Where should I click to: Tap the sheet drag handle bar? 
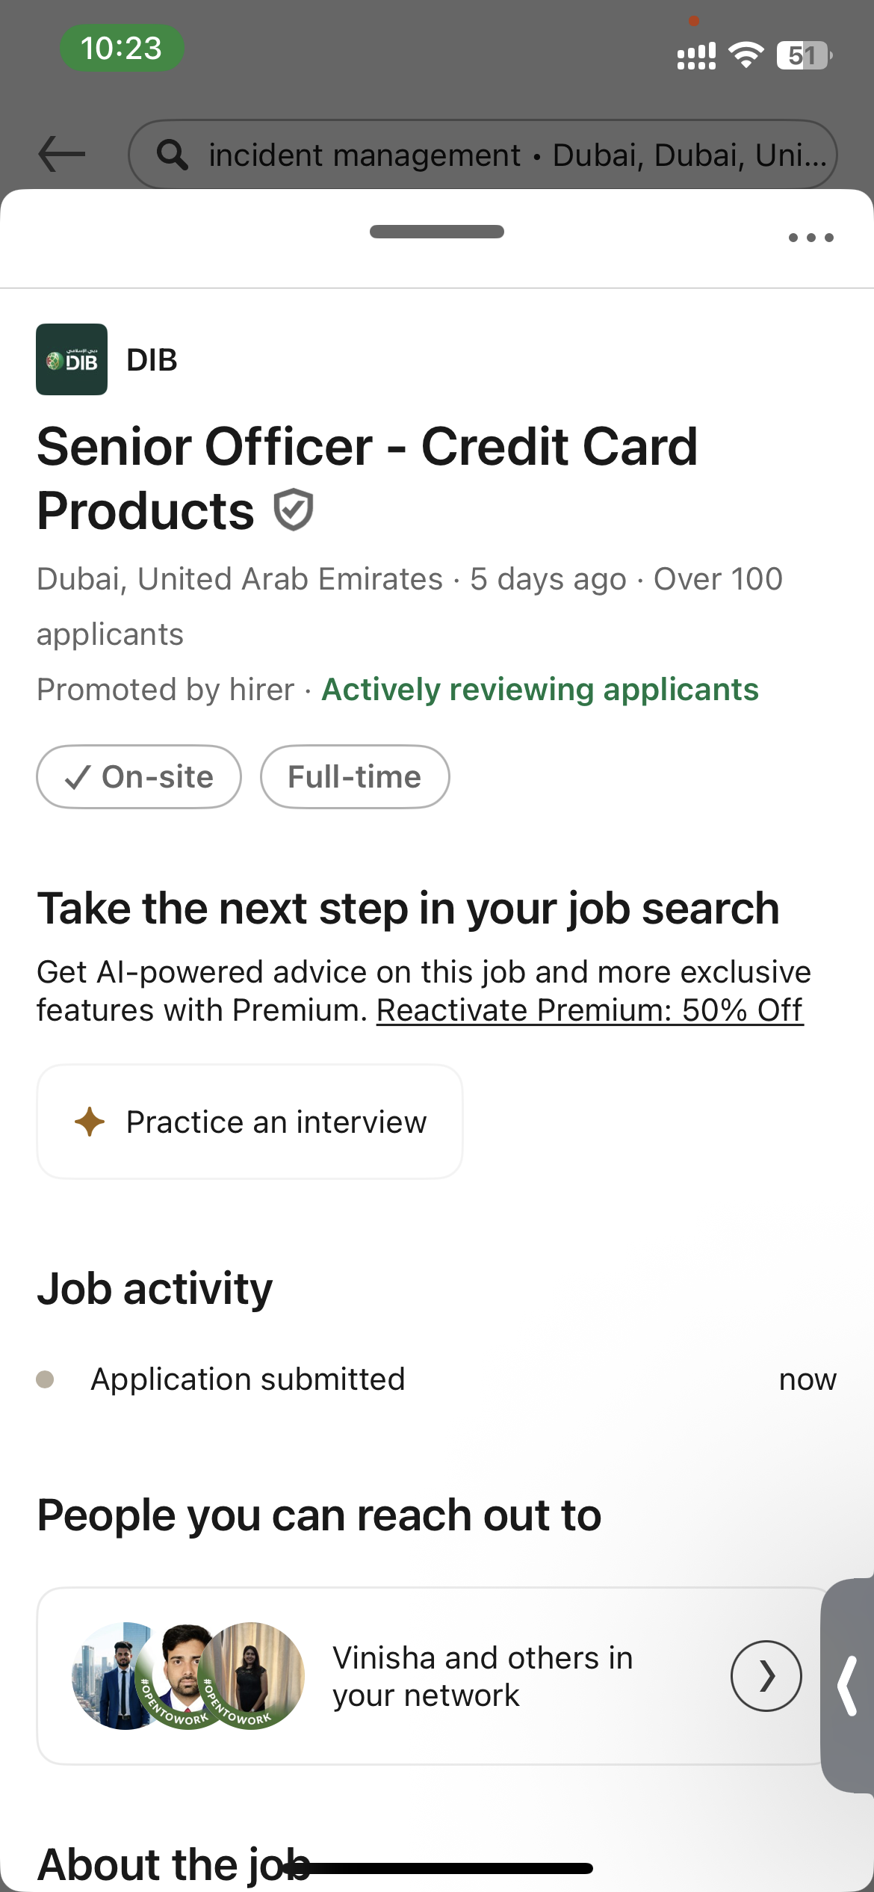coord(437,232)
